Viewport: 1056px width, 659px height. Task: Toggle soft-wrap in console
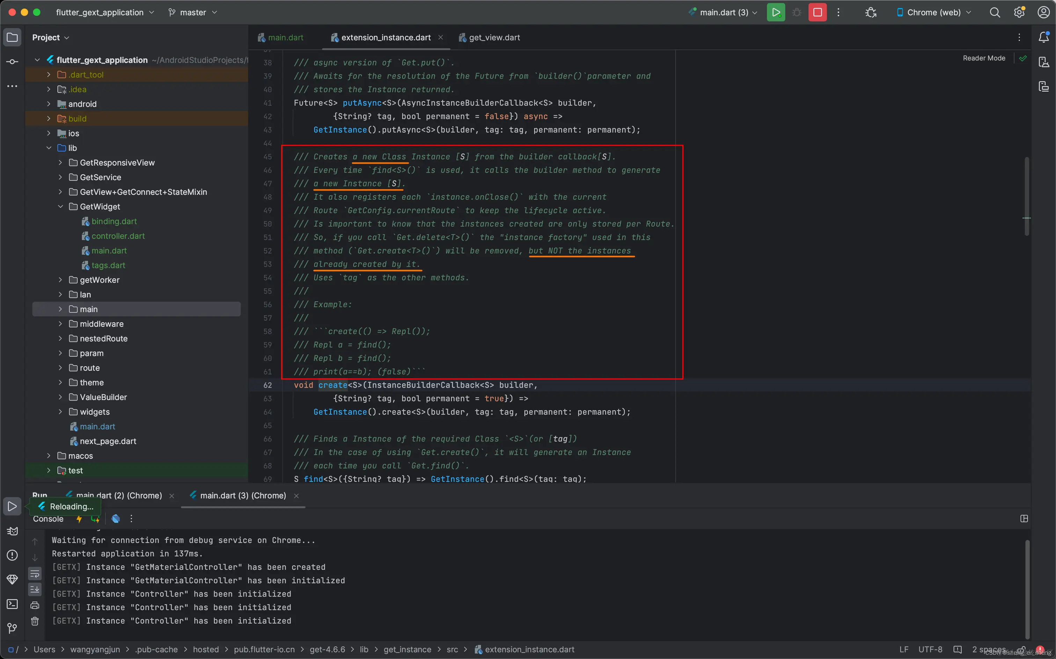tap(35, 573)
